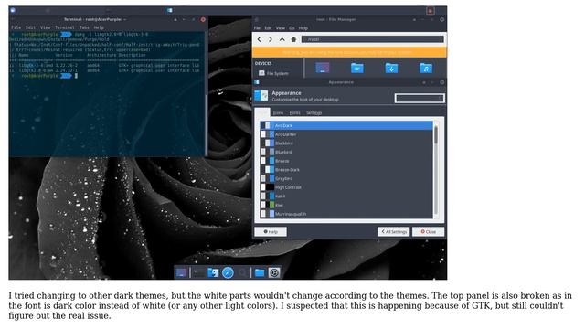Open Downloads folder icon in File Manager

(391, 68)
